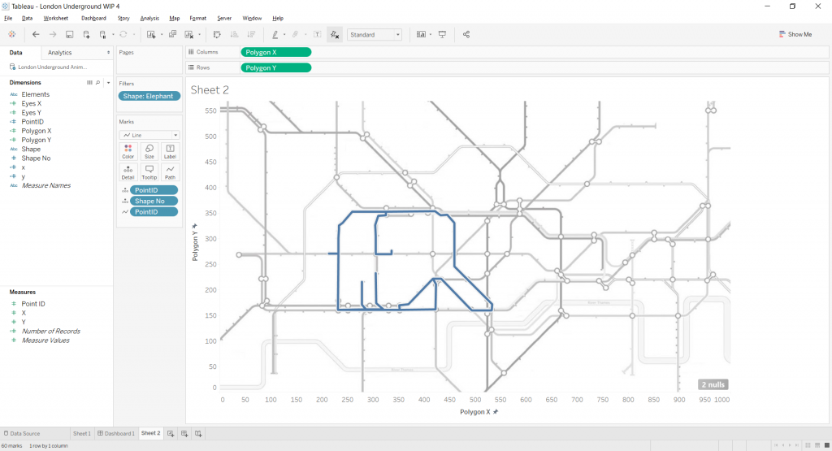
Task: Open the Color mark card
Action: click(128, 151)
